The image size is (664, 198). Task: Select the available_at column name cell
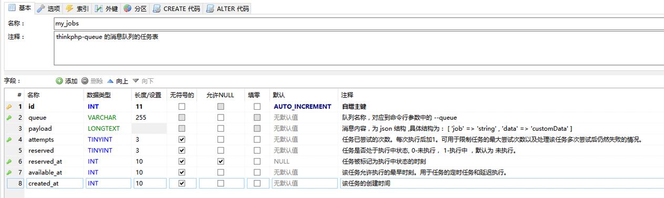[x=55, y=172]
